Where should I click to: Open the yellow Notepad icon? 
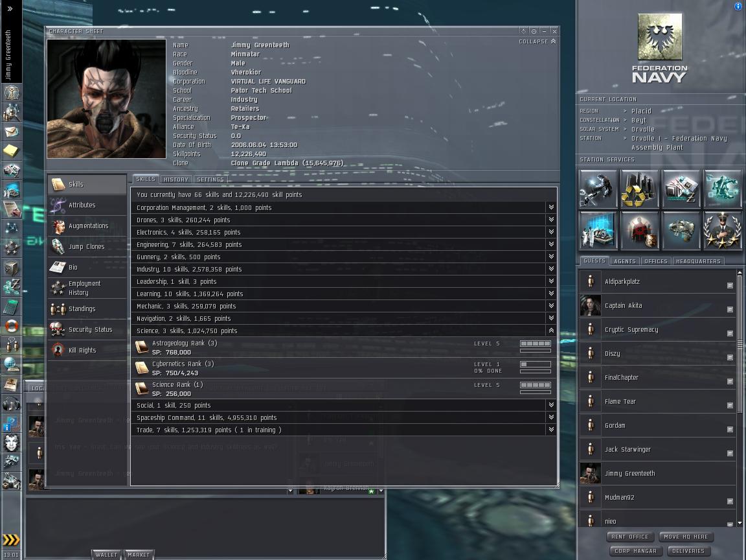[11, 151]
